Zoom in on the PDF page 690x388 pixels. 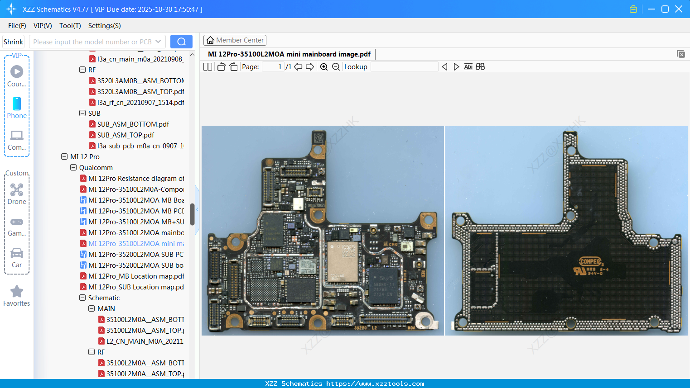coord(324,66)
